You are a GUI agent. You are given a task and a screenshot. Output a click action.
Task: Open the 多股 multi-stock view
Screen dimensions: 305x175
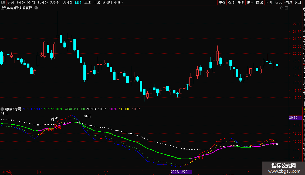pyautogui.click(x=240, y=2)
